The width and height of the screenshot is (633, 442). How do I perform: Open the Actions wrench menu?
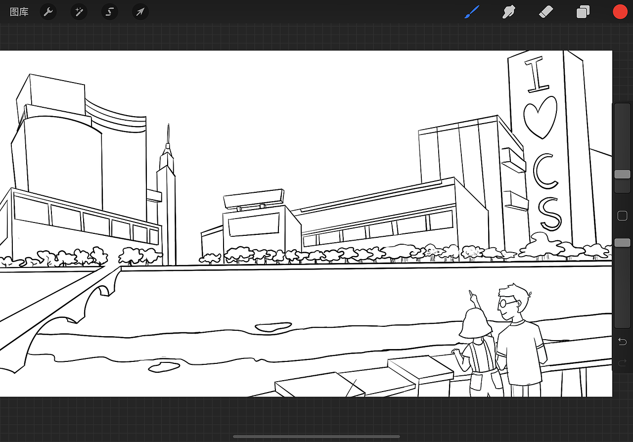pos(48,12)
